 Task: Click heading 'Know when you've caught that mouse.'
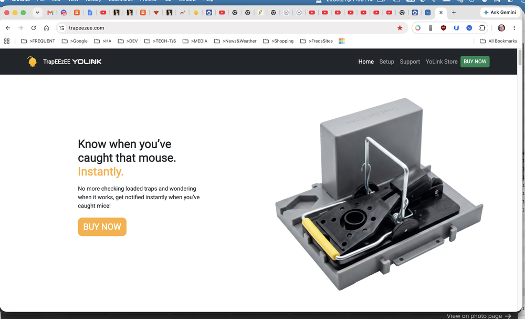click(127, 151)
